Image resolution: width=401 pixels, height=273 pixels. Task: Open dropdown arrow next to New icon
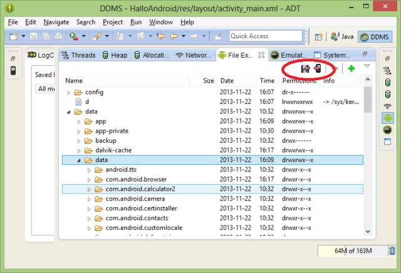(x=23, y=36)
